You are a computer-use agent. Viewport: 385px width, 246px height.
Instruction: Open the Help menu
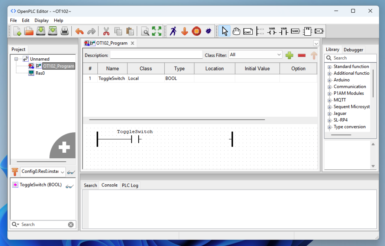pyautogui.click(x=58, y=20)
